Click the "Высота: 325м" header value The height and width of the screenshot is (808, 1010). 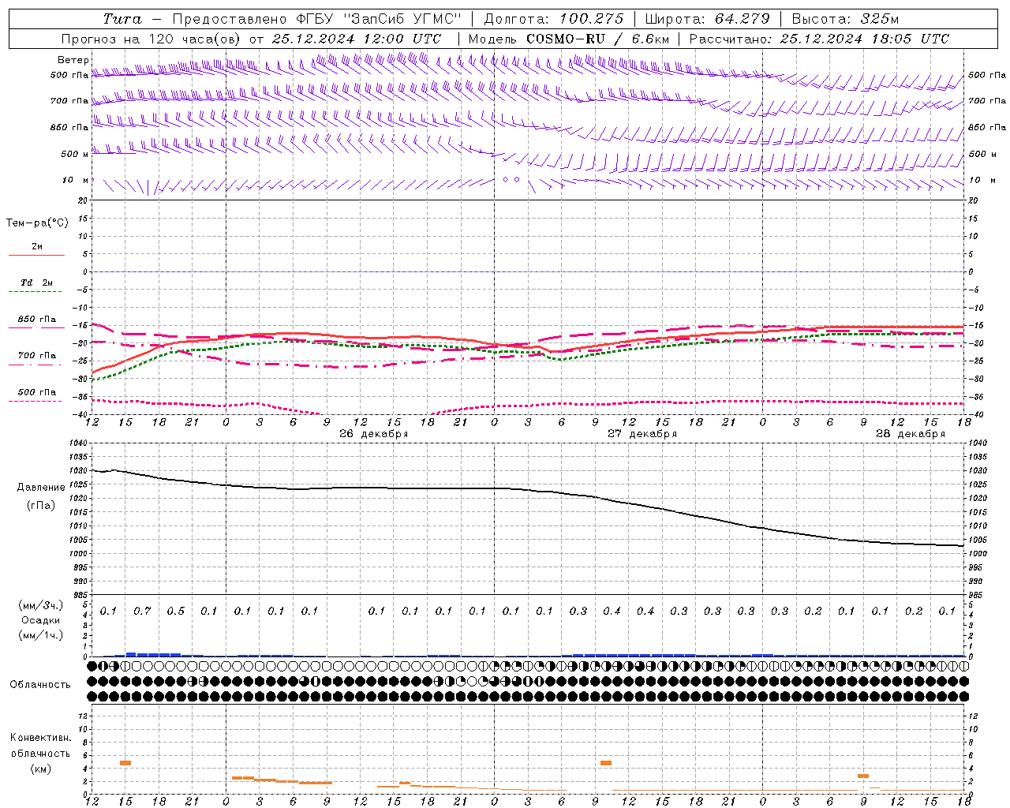[x=845, y=19]
